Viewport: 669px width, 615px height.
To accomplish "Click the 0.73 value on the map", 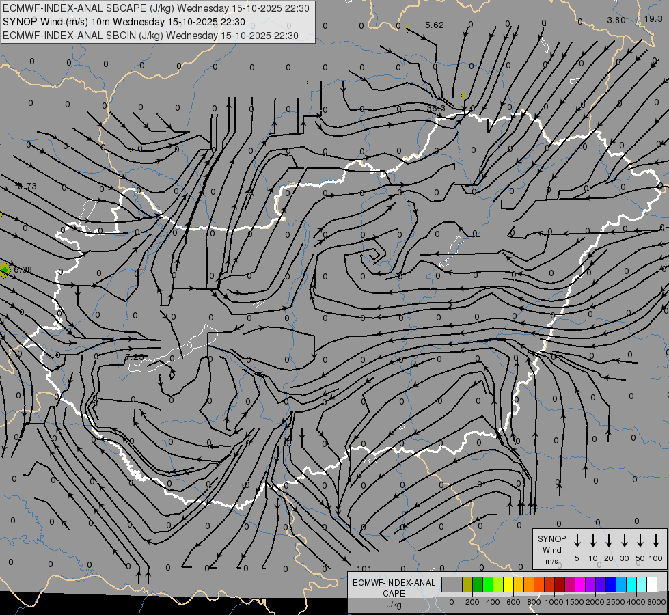I will click(x=27, y=187).
